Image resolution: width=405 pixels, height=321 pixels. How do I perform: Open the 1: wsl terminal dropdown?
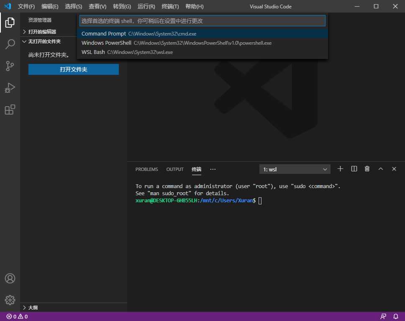(295, 169)
